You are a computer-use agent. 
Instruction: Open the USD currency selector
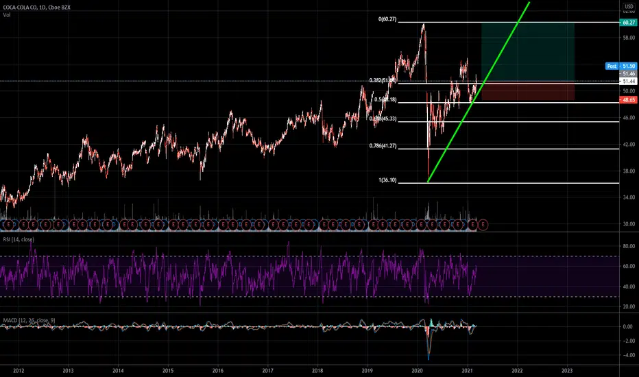click(629, 7)
